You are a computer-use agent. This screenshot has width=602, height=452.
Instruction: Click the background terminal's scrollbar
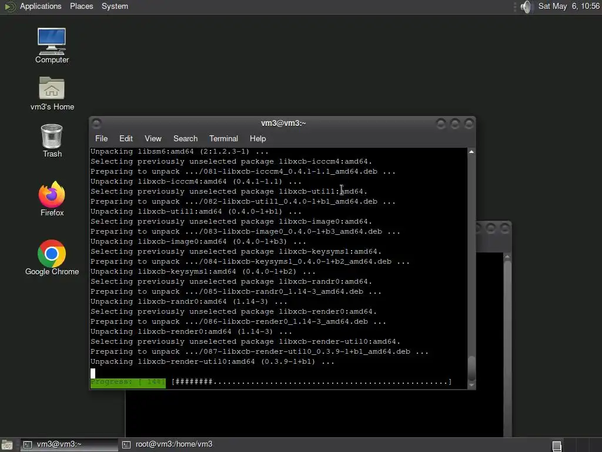click(507, 346)
